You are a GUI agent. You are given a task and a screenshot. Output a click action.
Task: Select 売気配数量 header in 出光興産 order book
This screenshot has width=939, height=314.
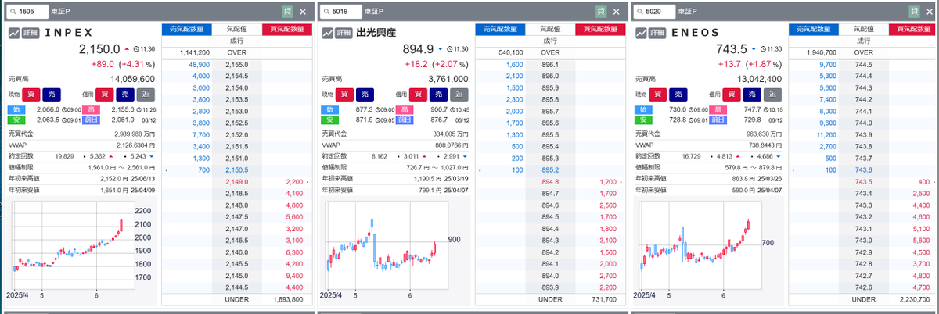pos(499,29)
